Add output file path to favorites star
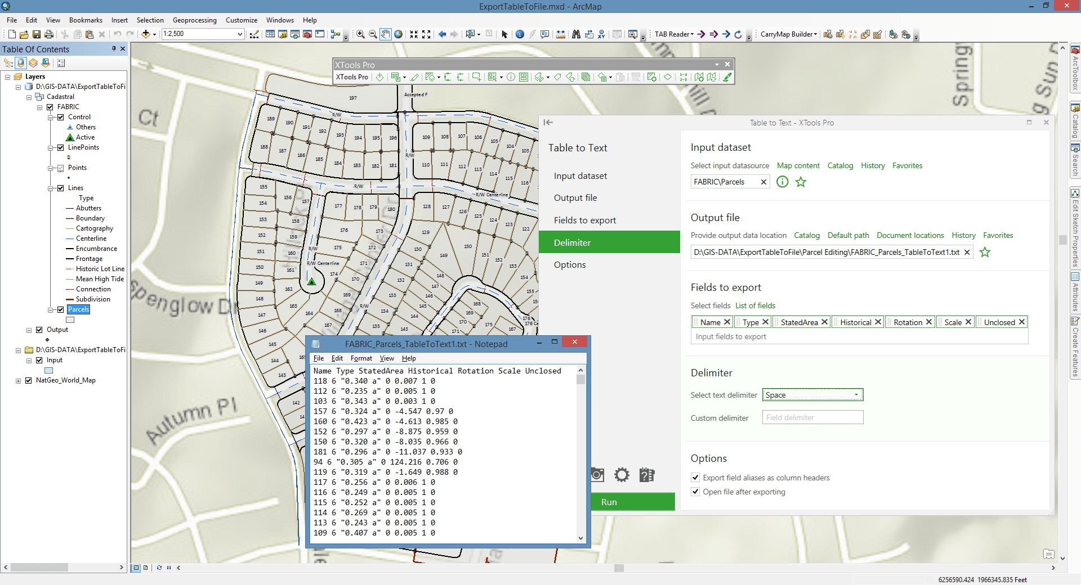The image size is (1081, 585). click(985, 253)
